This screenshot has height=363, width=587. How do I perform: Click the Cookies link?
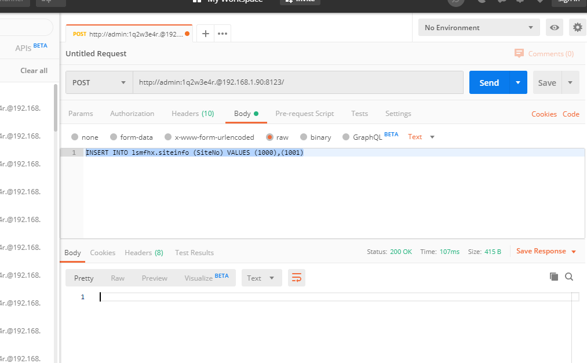point(544,114)
